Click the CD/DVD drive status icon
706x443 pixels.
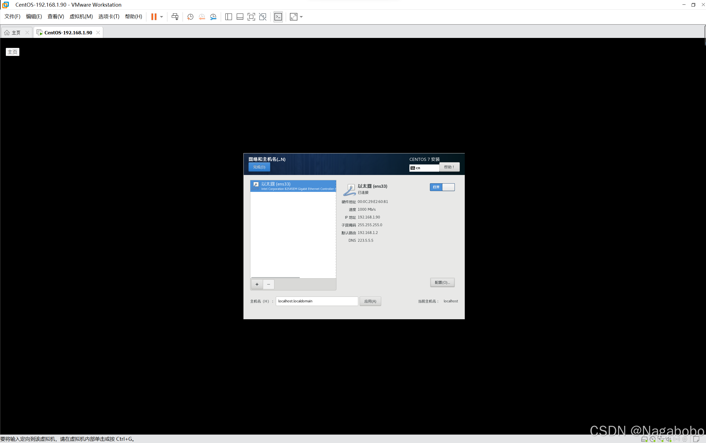(652, 439)
